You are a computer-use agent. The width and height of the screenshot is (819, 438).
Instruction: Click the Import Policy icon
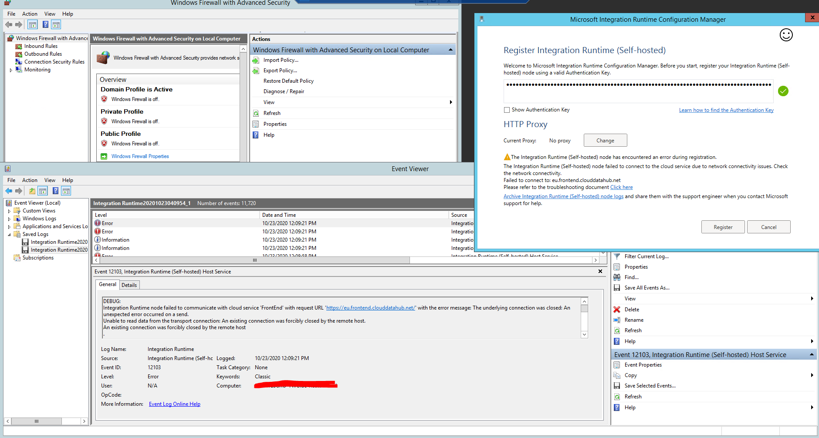[x=255, y=60]
